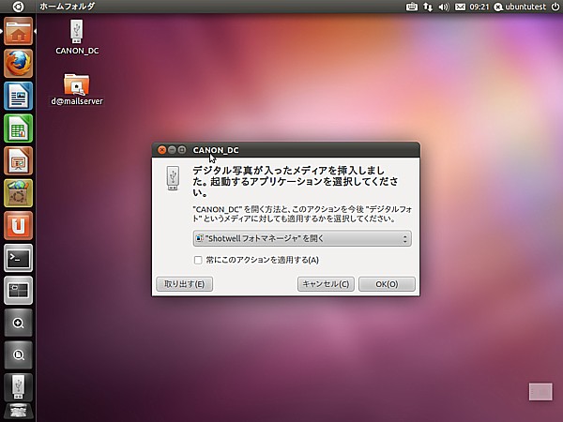563x422 pixels.
Task: Select the d@mailserver desktop folder icon
Action: 77,89
